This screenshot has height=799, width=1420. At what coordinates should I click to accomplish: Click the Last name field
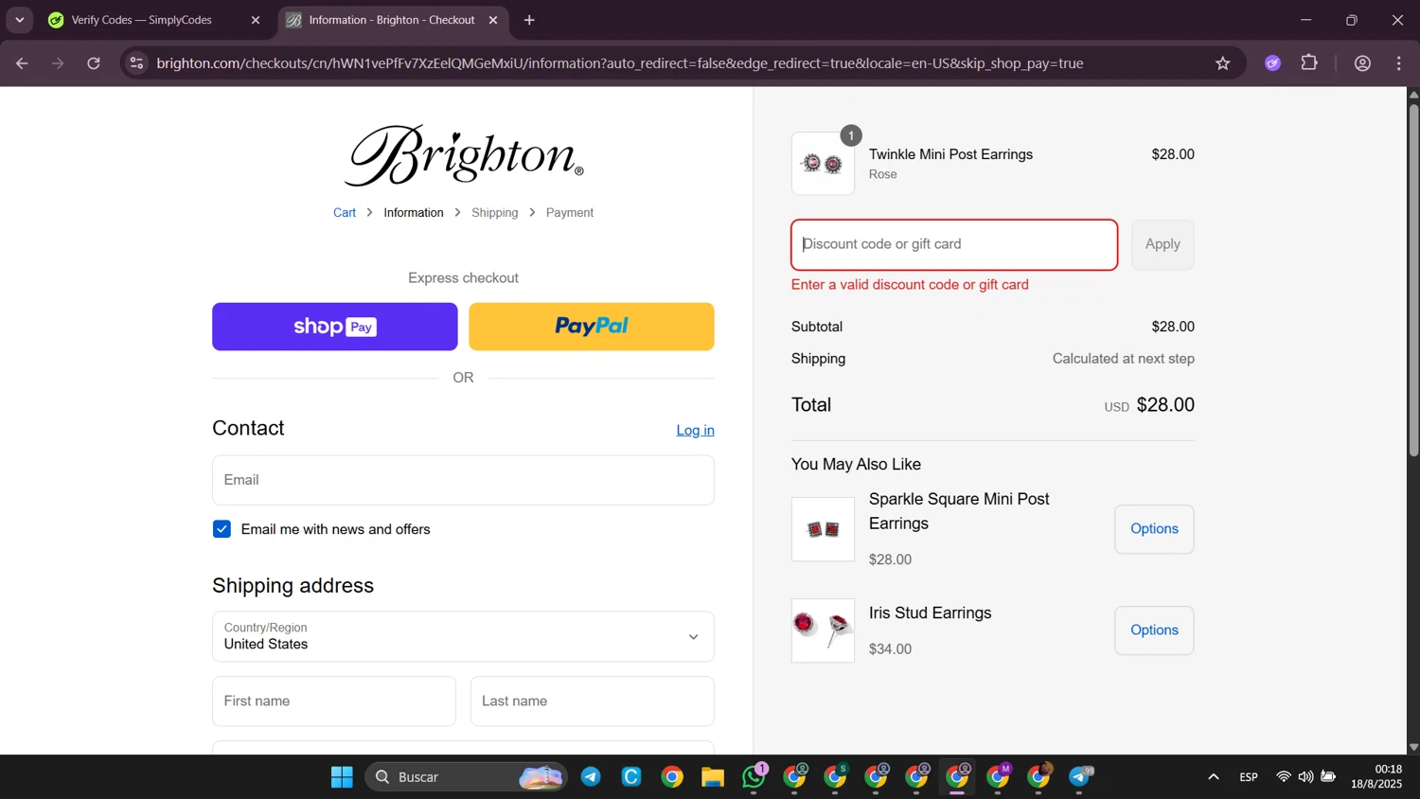593,701
